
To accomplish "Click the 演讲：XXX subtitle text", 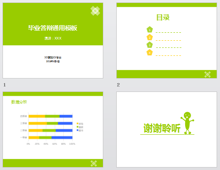I will pos(53,38).
